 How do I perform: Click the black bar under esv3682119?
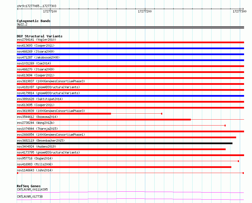[125, 143]
